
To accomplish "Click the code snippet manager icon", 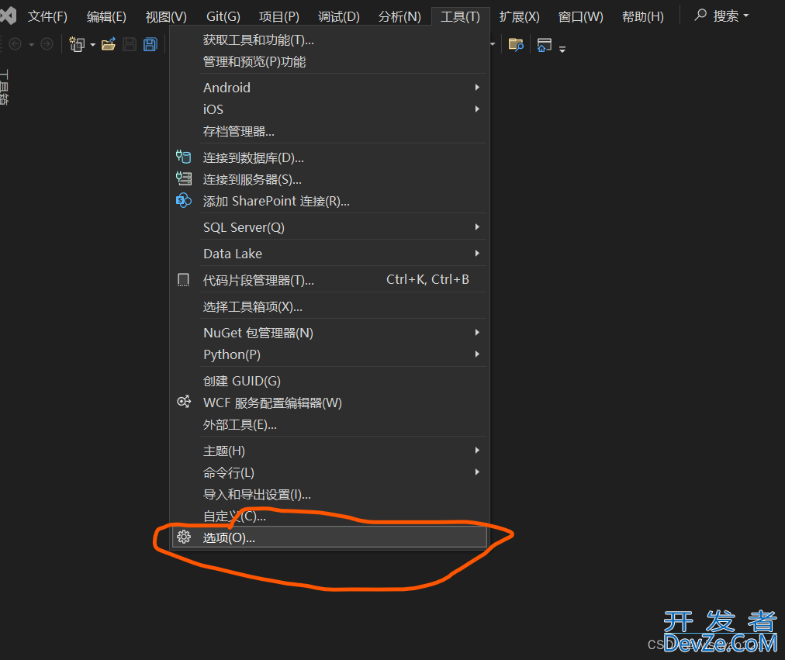I will click(x=184, y=280).
